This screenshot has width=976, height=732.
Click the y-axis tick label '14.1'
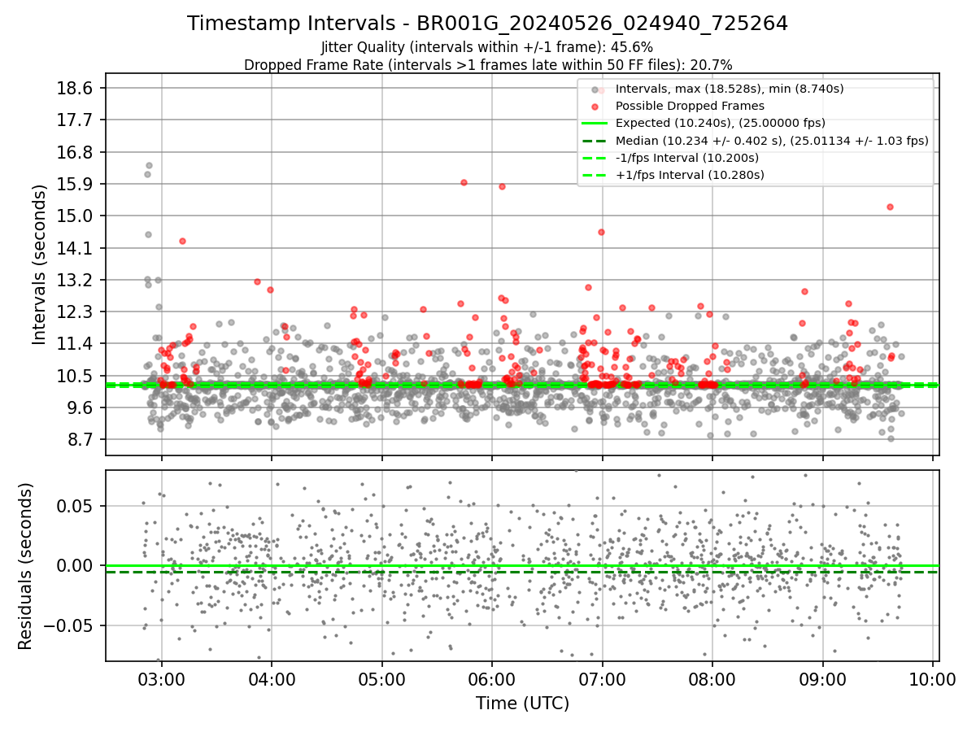[x=76, y=248]
